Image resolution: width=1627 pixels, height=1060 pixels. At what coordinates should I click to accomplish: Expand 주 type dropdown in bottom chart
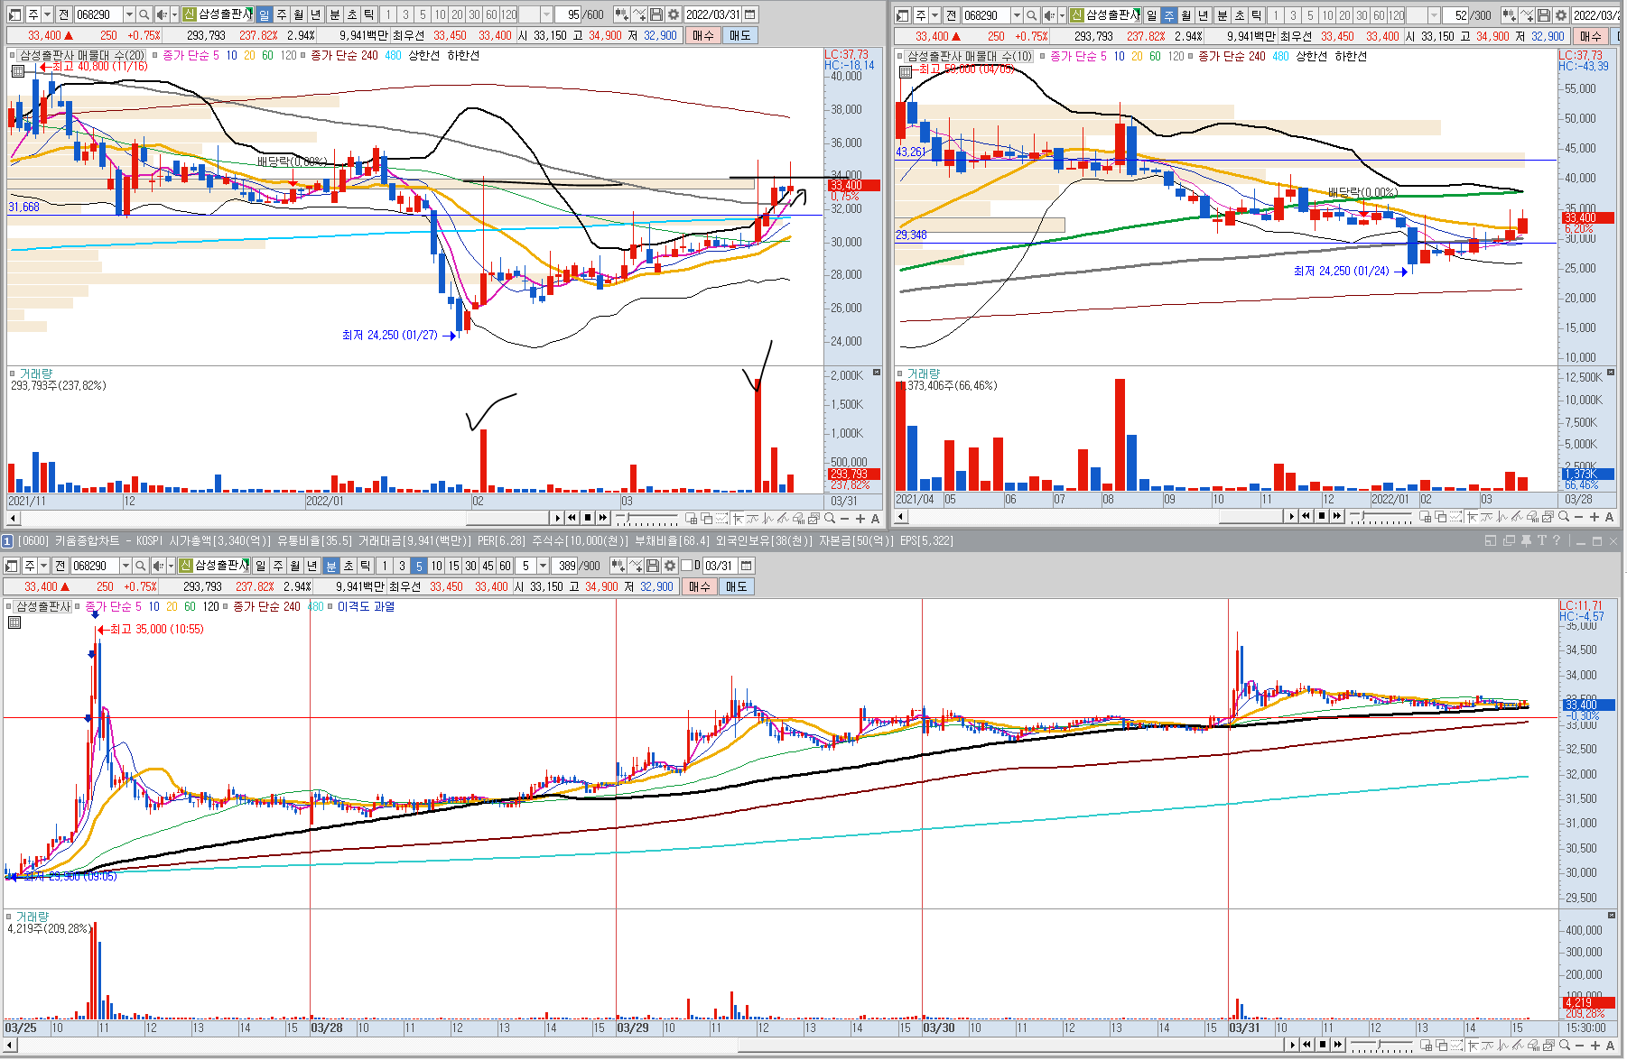[x=43, y=566]
